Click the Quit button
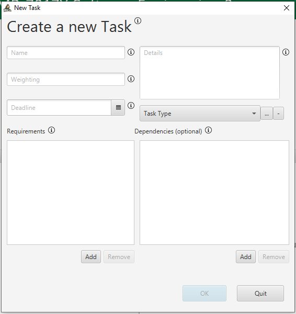The height and width of the screenshot is (314, 296). (x=260, y=294)
